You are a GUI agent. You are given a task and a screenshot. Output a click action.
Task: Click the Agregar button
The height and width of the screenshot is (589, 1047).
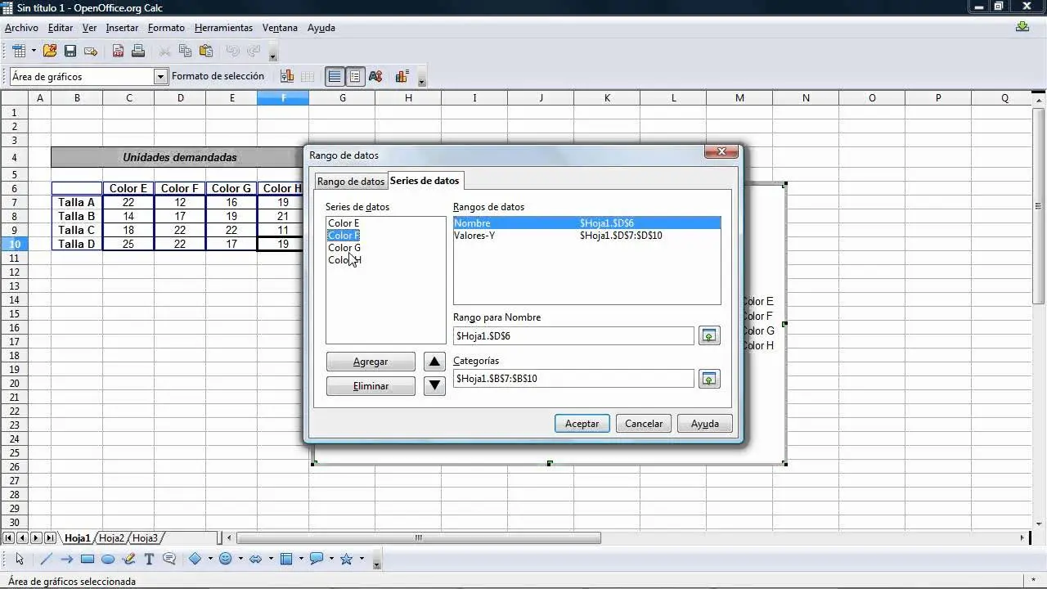371,362
